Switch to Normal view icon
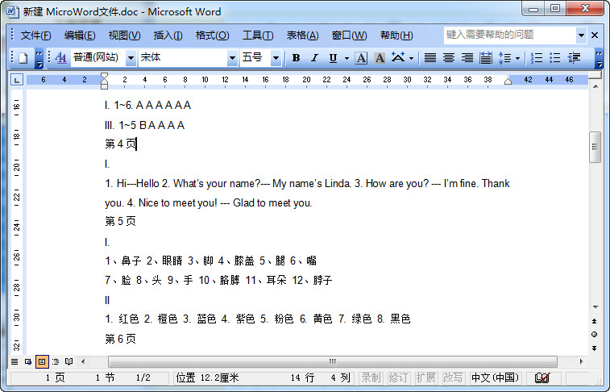Viewport: 610px width, 392px height. coord(15,362)
